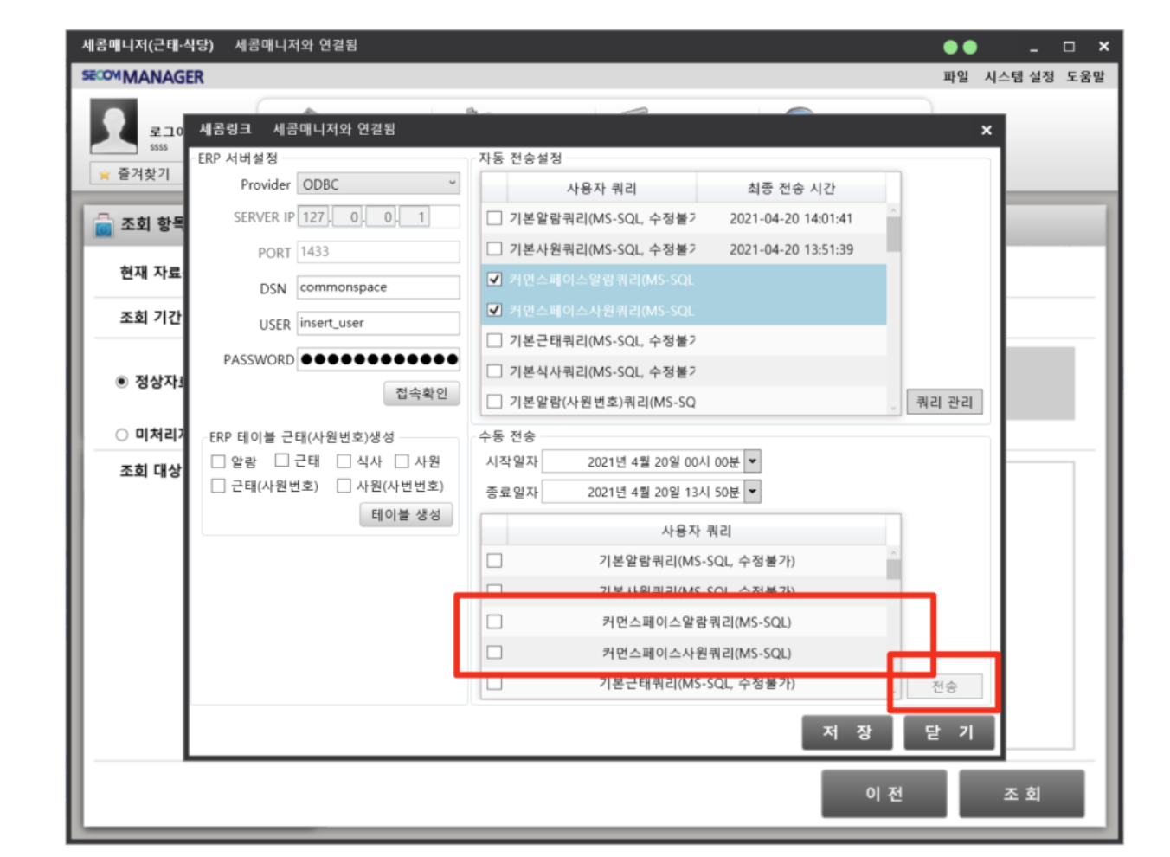This screenshot has height=857, width=1170.
Task: Uncheck 커먼스페이스알람쿼리 in auto-transfer list
Action: click(x=495, y=280)
